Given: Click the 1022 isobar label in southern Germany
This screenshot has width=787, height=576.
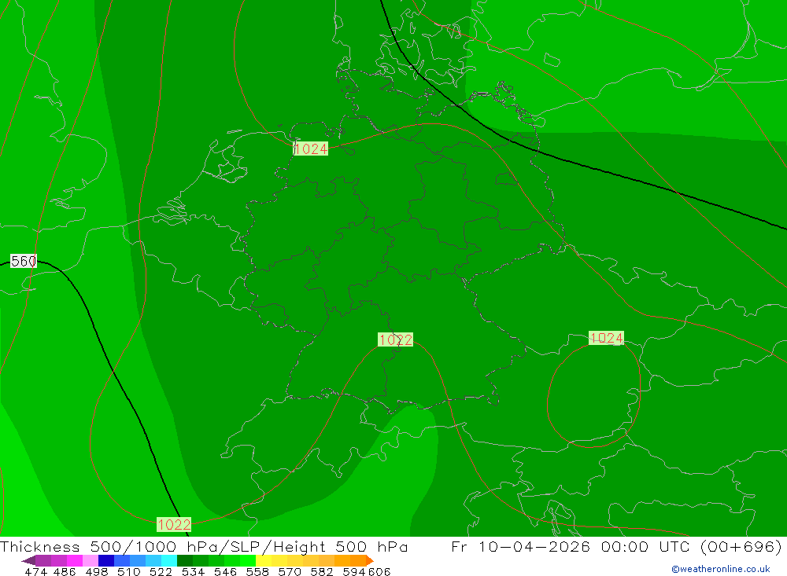Looking at the screenshot, I should 396,340.
